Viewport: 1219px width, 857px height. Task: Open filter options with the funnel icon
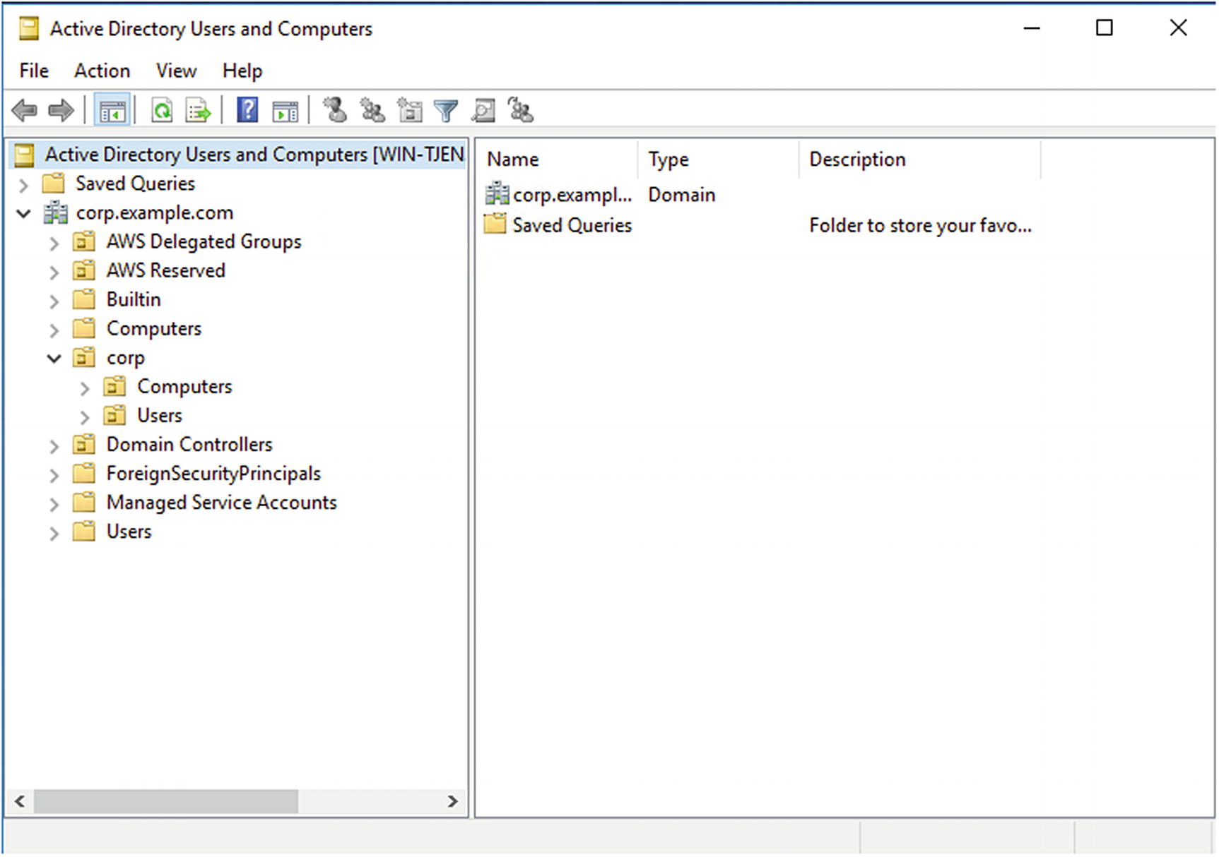pos(446,111)
